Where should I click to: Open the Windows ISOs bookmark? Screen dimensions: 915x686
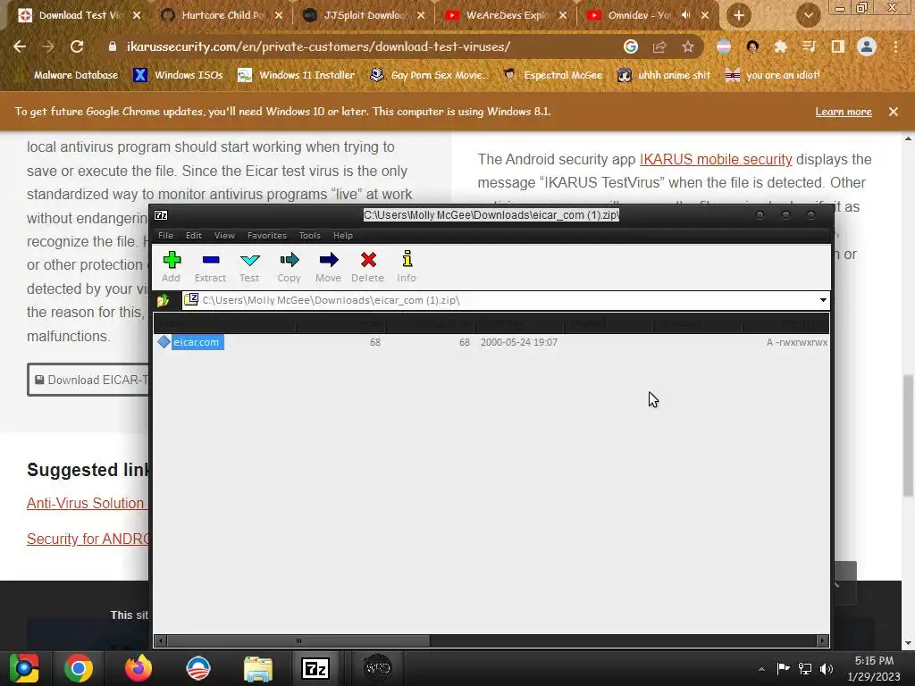tap(179, 75)
